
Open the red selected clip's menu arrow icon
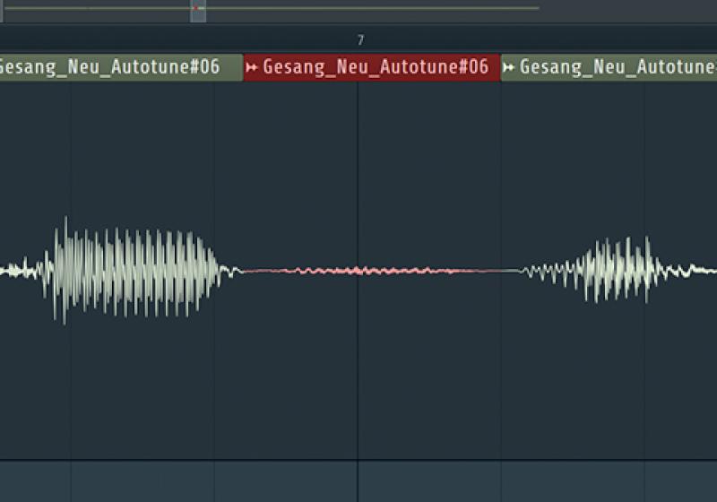251,67
